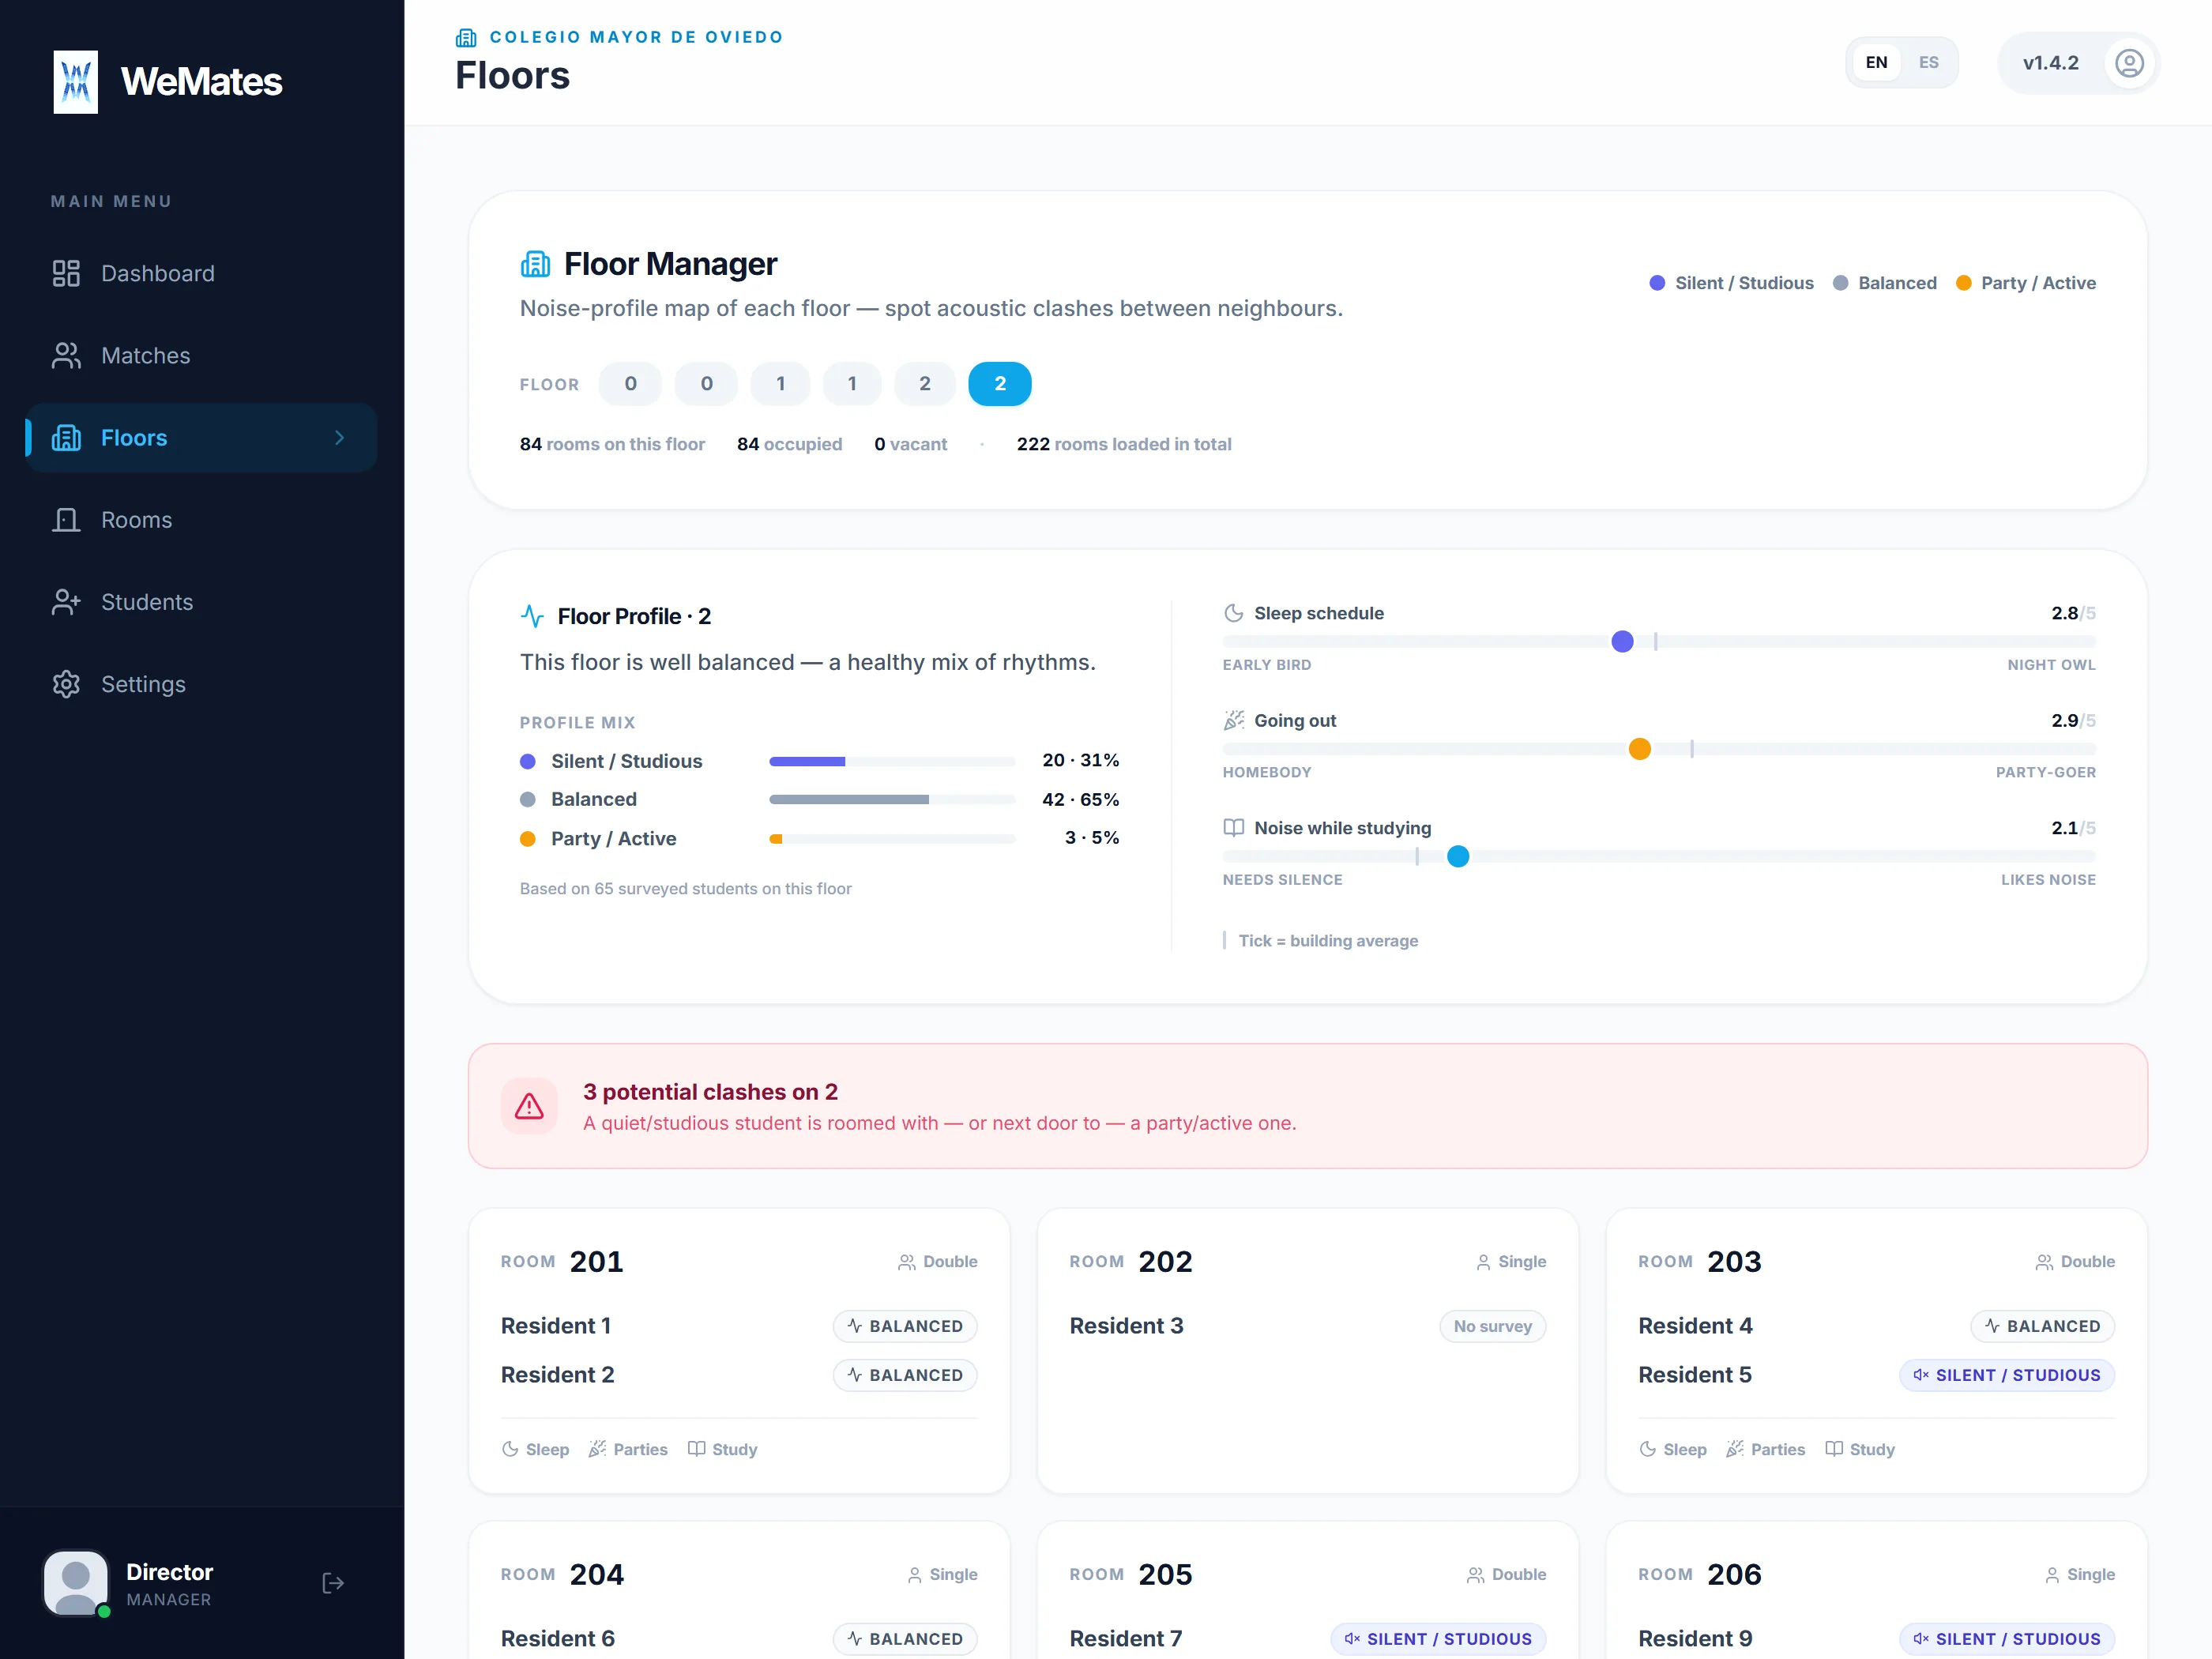
Task: Click Room 201 Parties icon
Action: pyautogui.click(x=597, y=1449)
